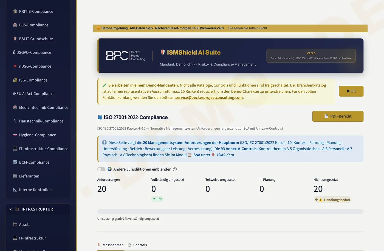Click the KRITIS-Compliance bank icon
Screen dimensions: 384x251
coord(15,11)
